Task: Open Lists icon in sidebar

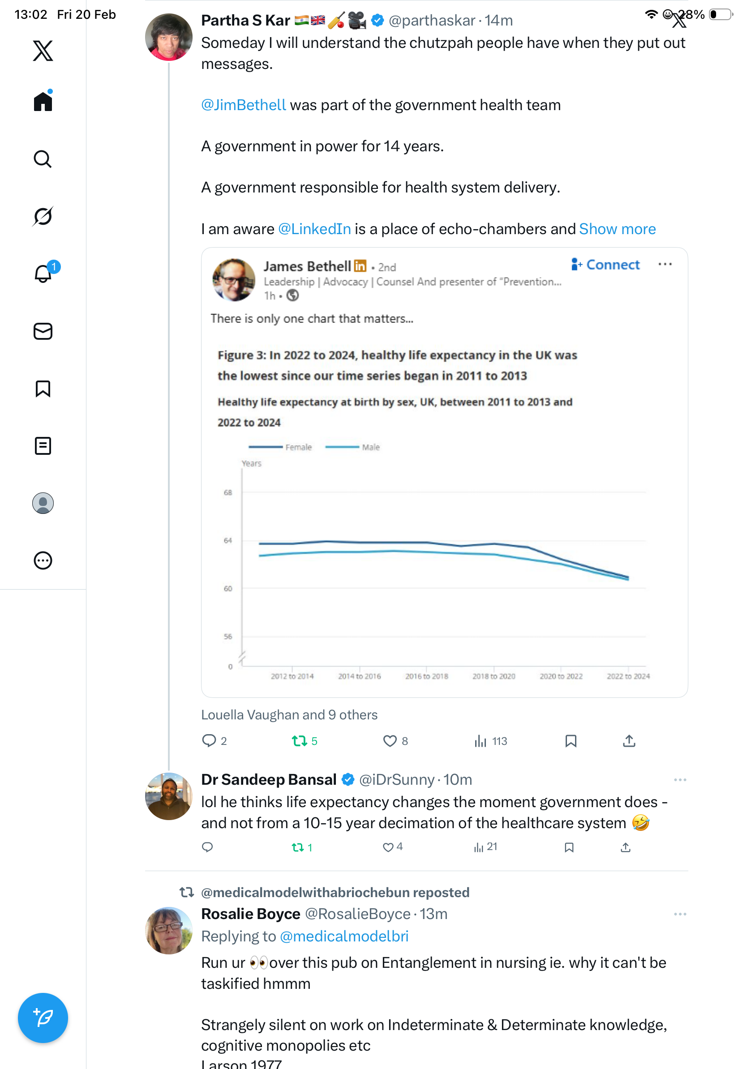Action: click(x=43, y=446)
